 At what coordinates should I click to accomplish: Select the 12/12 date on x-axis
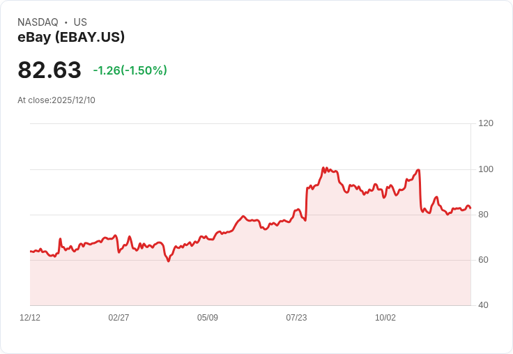[x=30, y=318]
